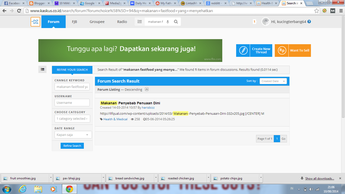Click the search magnifier icon in navbar
This screenshot has width=345, height=194.
tap(176, 22)
